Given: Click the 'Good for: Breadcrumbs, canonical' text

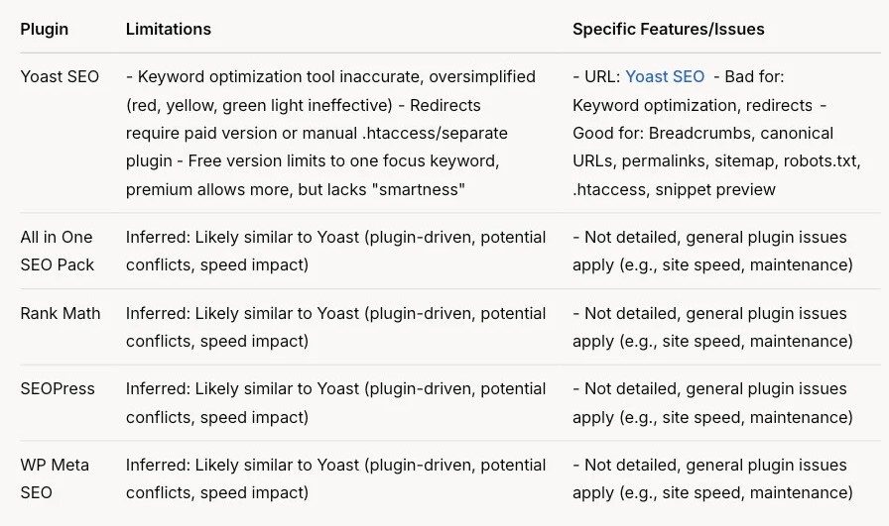Looking at the screenshot, I should (703, 133).
